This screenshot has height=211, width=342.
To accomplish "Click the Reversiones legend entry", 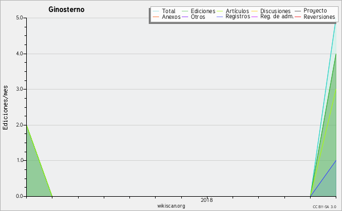I will click(315, 17).
